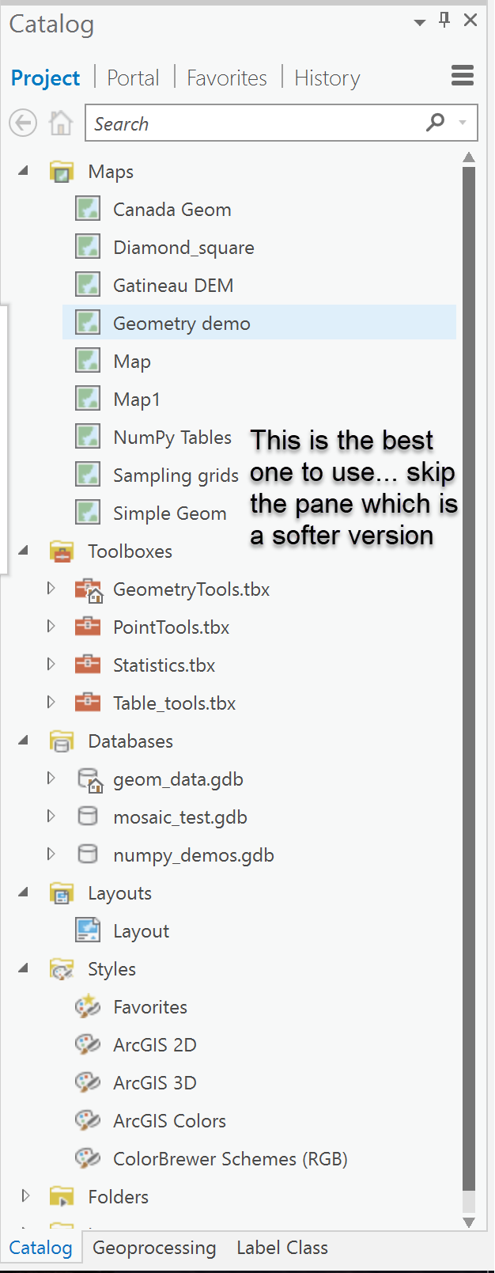Open the search options dropdown arrow
Viewport: 495px width, 1273px height.
coord(463,123)
